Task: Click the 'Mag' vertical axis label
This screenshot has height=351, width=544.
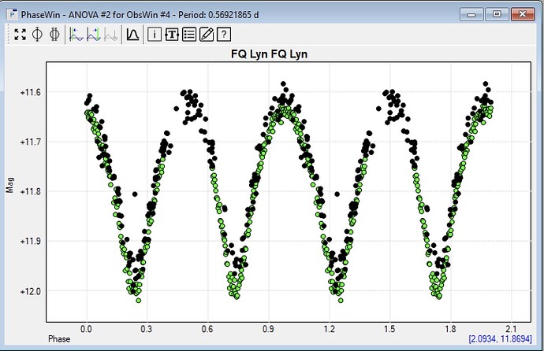Action: [x=11, y=185]
